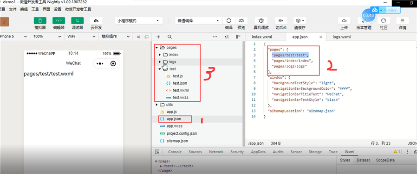Open 云开发 cloud development
417x174 pixels.
pyautogui.click(x=96, y=21)
